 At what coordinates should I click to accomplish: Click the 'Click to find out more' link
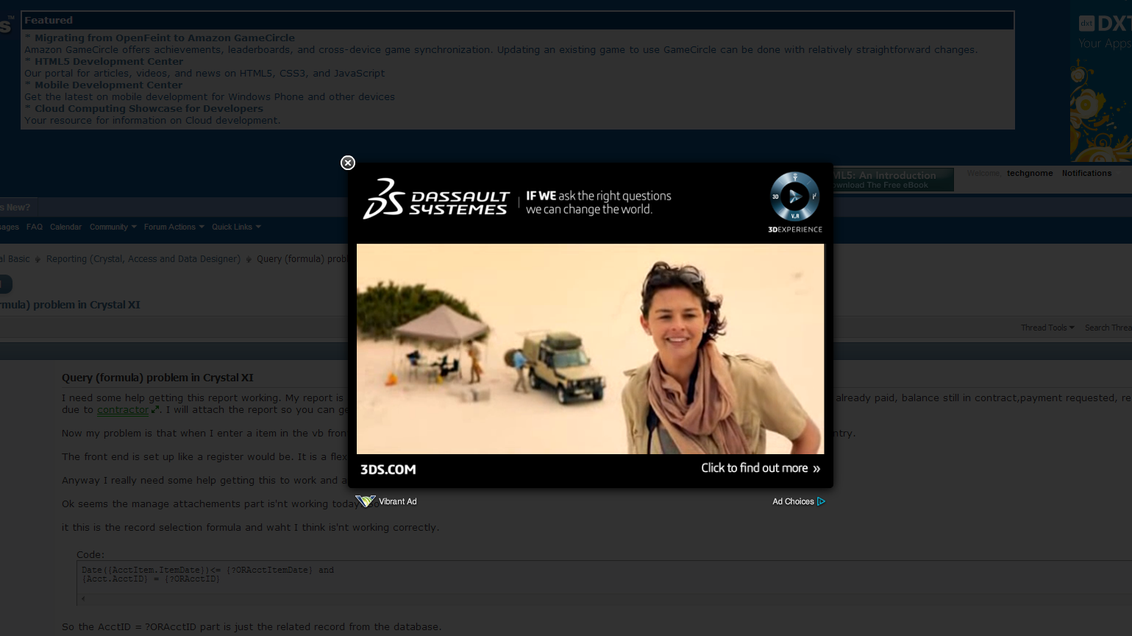tap(761, 468)
